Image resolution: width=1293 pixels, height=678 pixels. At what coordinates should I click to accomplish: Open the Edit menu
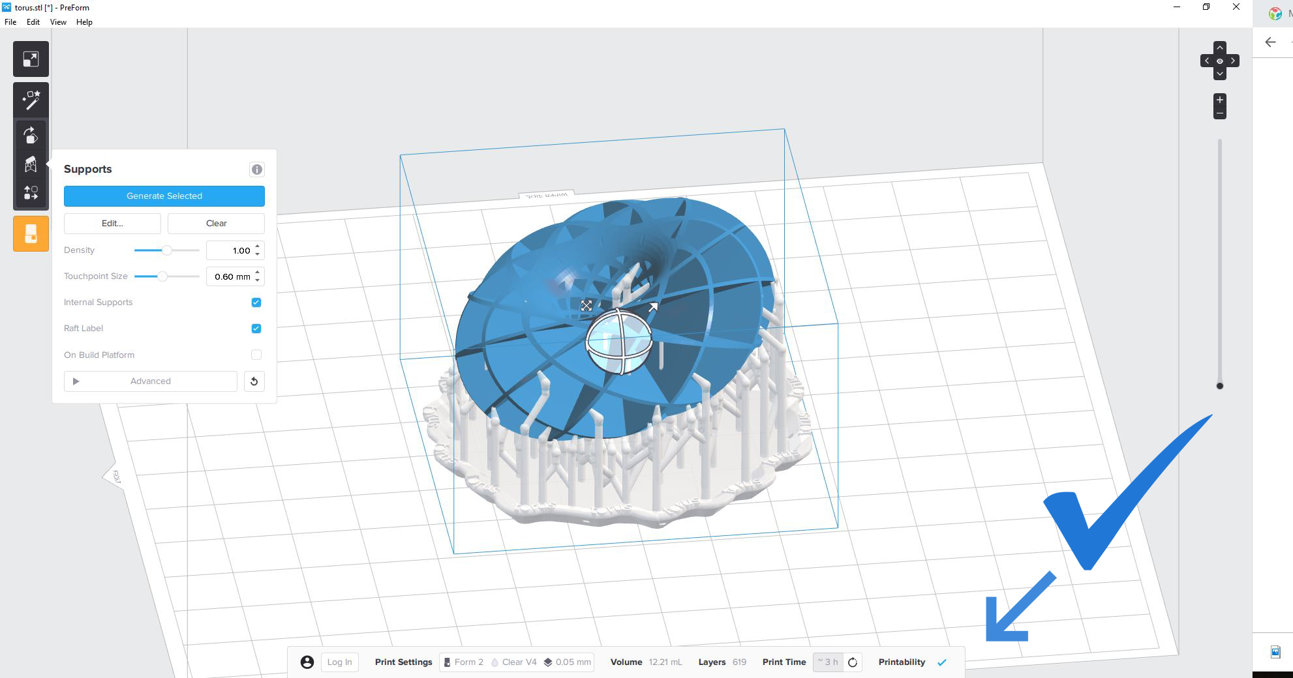[33, 22]
